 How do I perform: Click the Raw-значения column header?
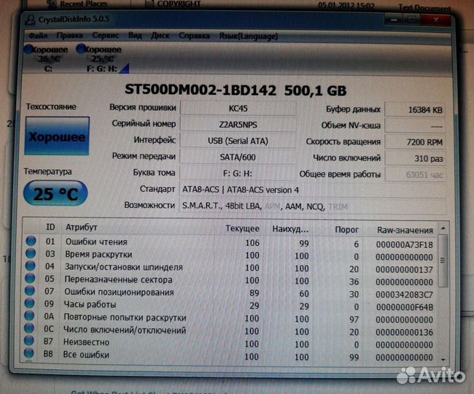point(405,231)
